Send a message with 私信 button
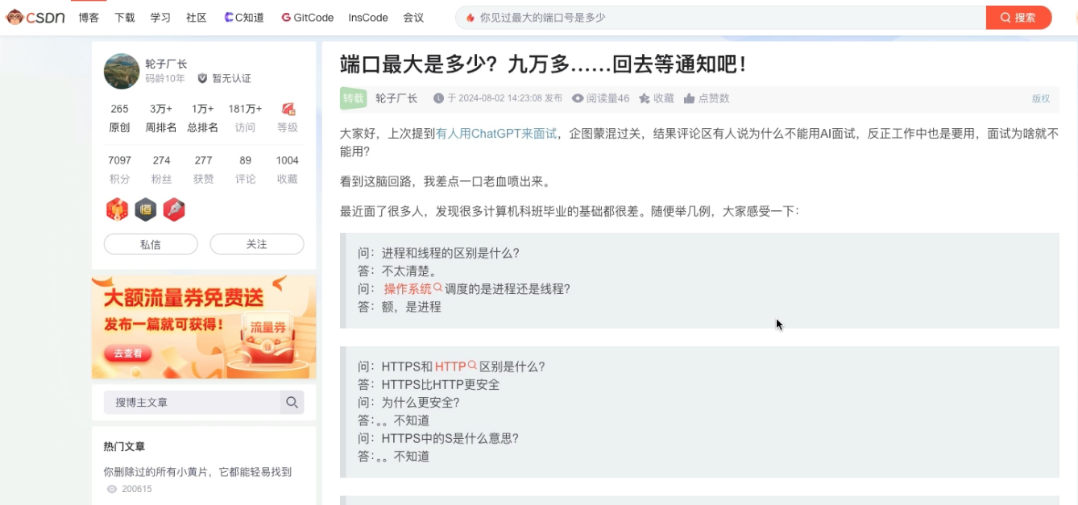Screen dimensions: 1078x505 (x=151, y=244)
